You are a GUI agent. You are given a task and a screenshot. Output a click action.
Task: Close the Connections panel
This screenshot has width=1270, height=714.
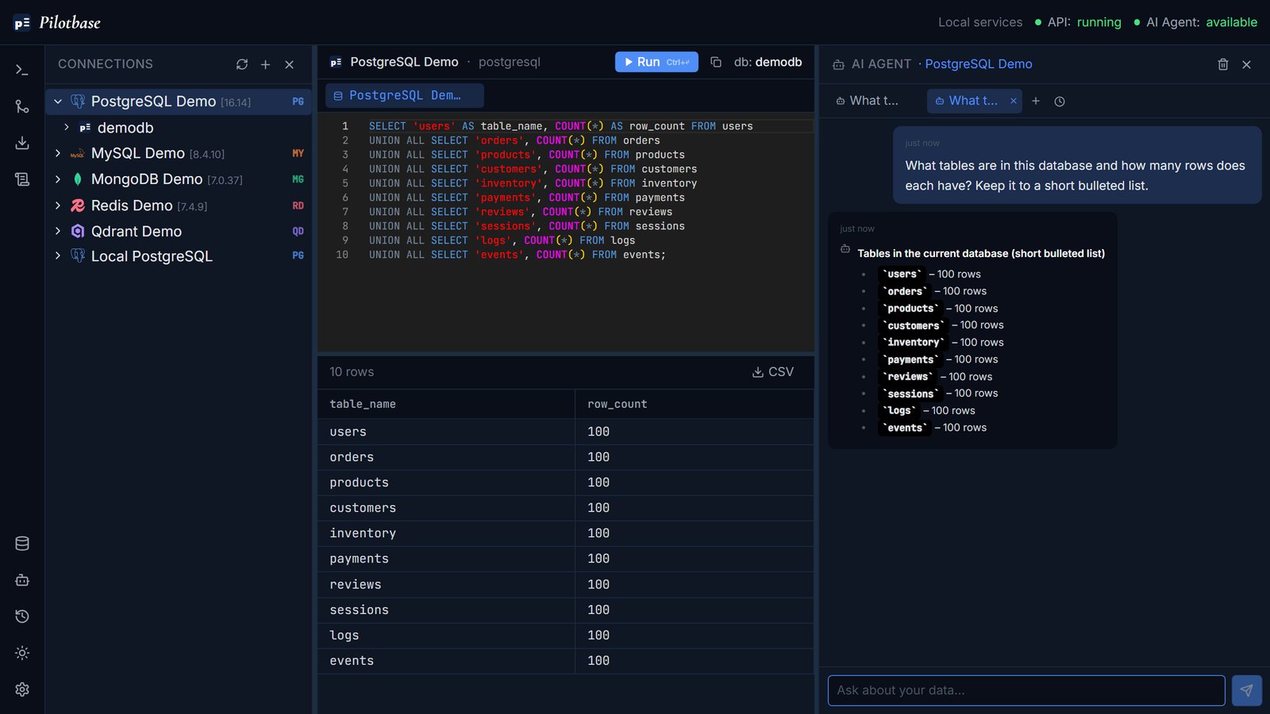(x=290, y=64)
